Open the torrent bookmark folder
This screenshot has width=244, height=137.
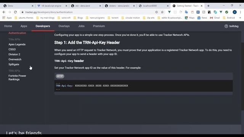click(113, 18)
